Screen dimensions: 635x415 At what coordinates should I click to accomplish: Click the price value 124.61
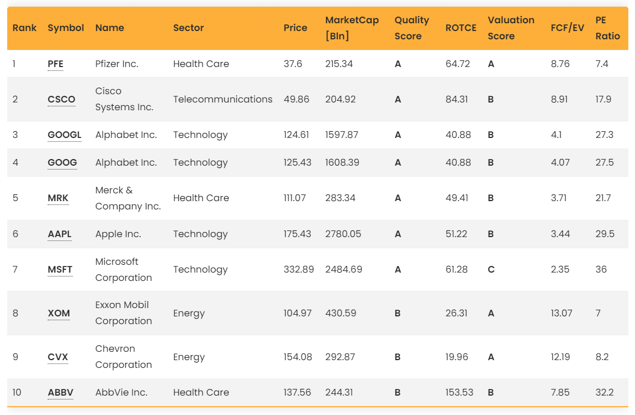[x=296, y=135]
